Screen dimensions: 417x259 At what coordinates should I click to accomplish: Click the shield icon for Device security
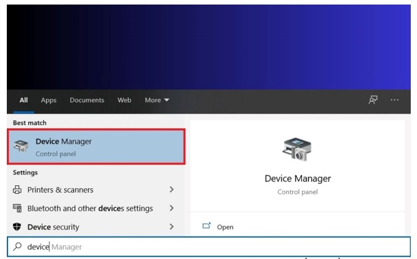pos(17,227)
